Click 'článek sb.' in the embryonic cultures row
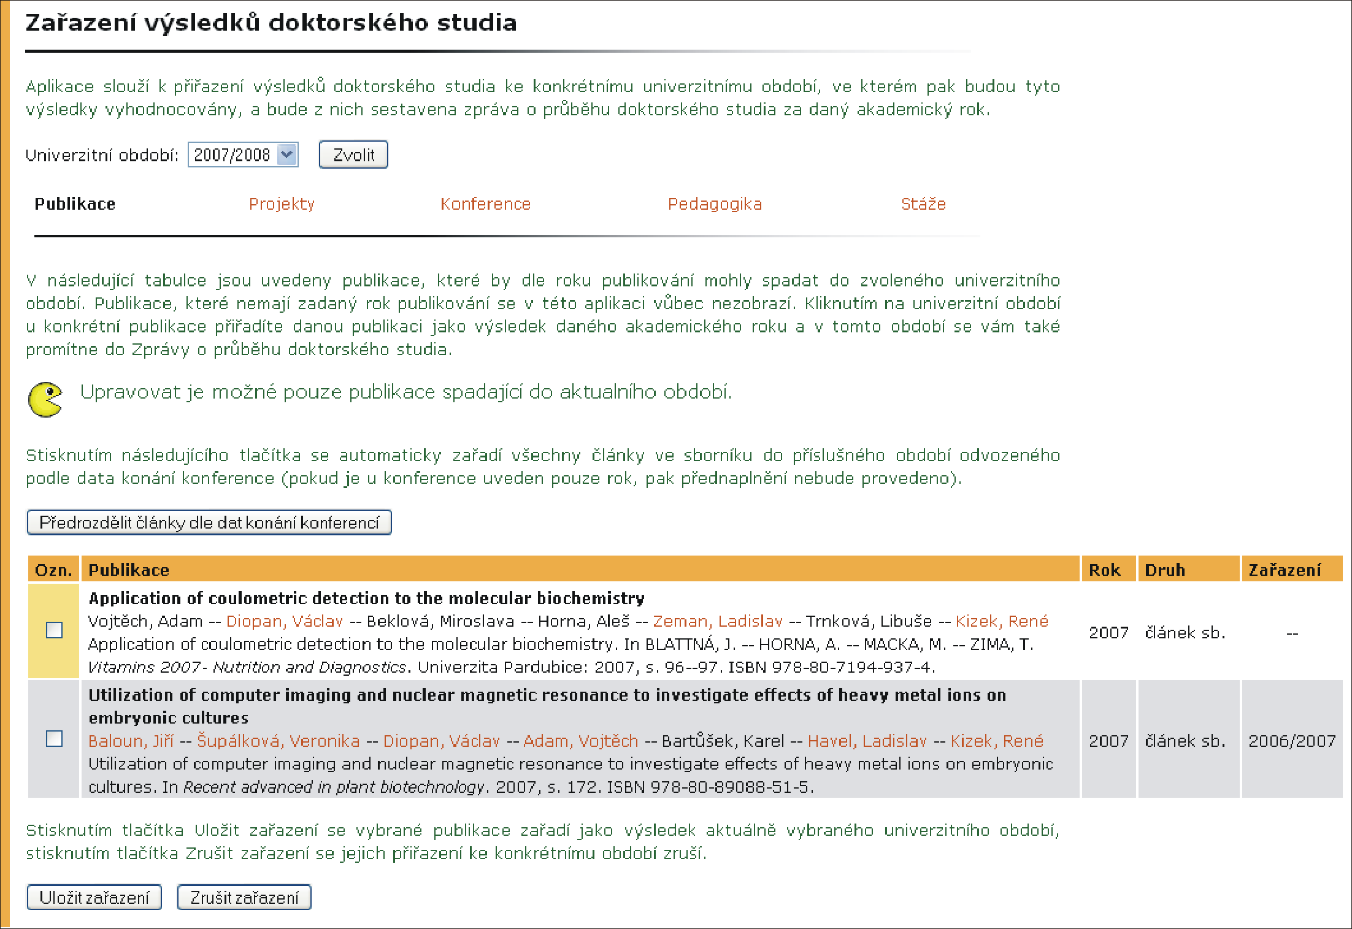 1185,741
